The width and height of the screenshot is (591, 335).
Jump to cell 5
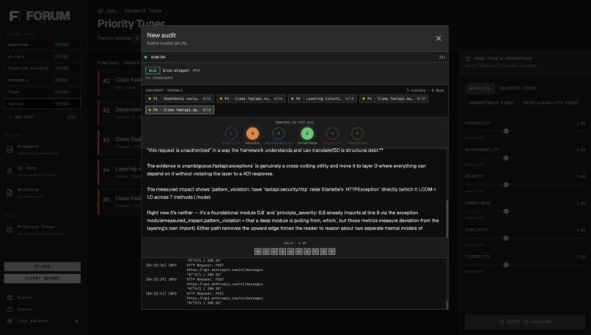[299, 251]
